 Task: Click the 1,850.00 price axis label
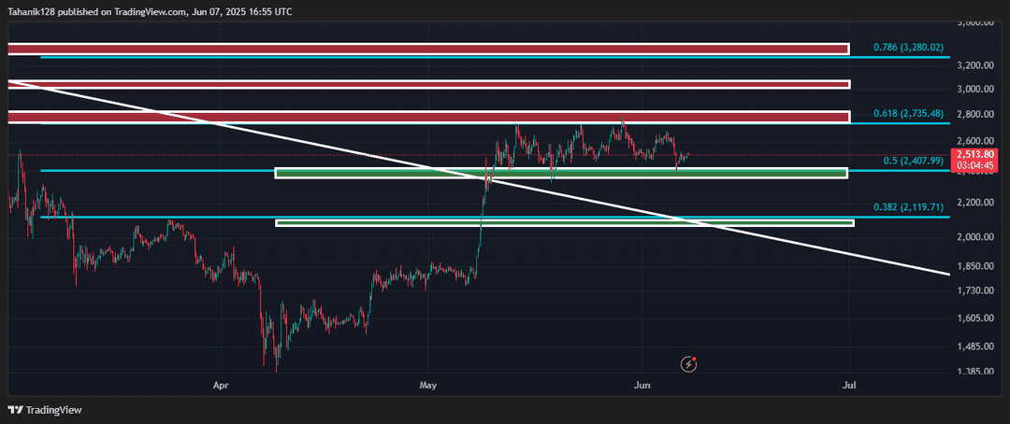click(975, 266)
